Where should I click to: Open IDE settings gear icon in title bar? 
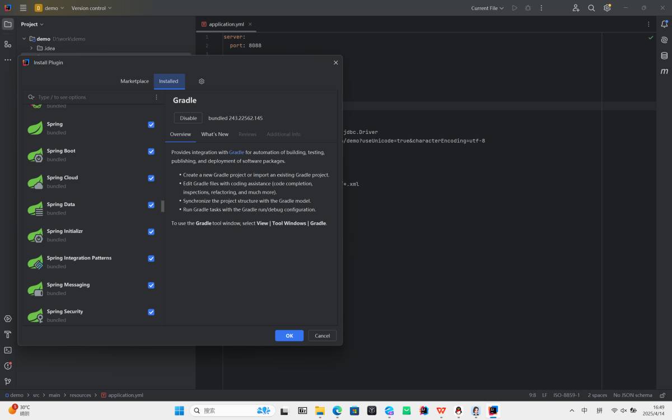click(607, 8)
